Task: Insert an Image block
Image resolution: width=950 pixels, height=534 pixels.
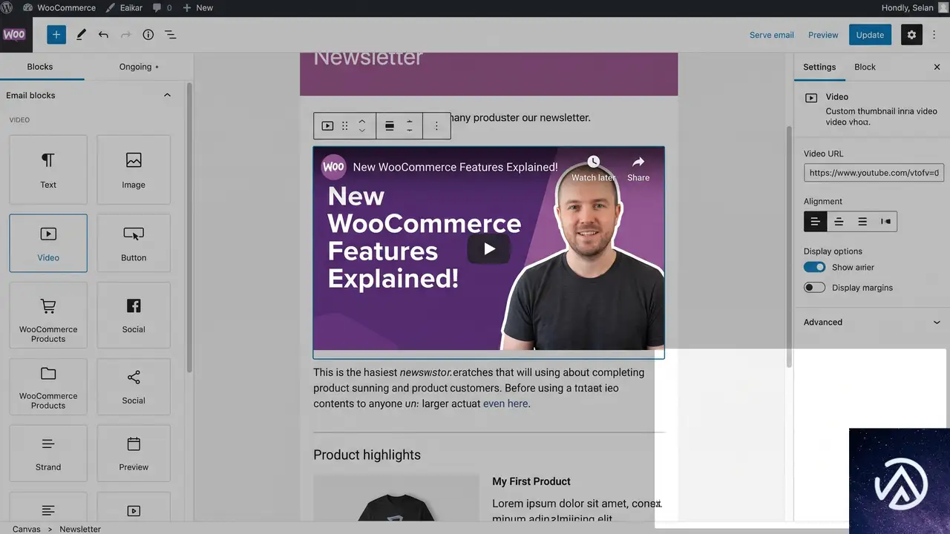Action: 134,170
